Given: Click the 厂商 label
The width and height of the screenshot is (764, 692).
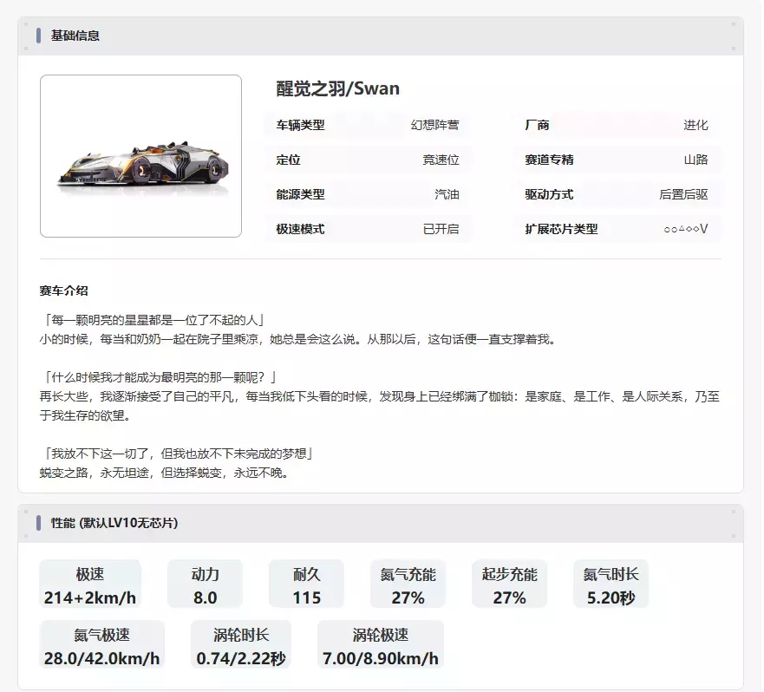Looking at the screenshot, I should pyautogui.click(x=537, y=125).
